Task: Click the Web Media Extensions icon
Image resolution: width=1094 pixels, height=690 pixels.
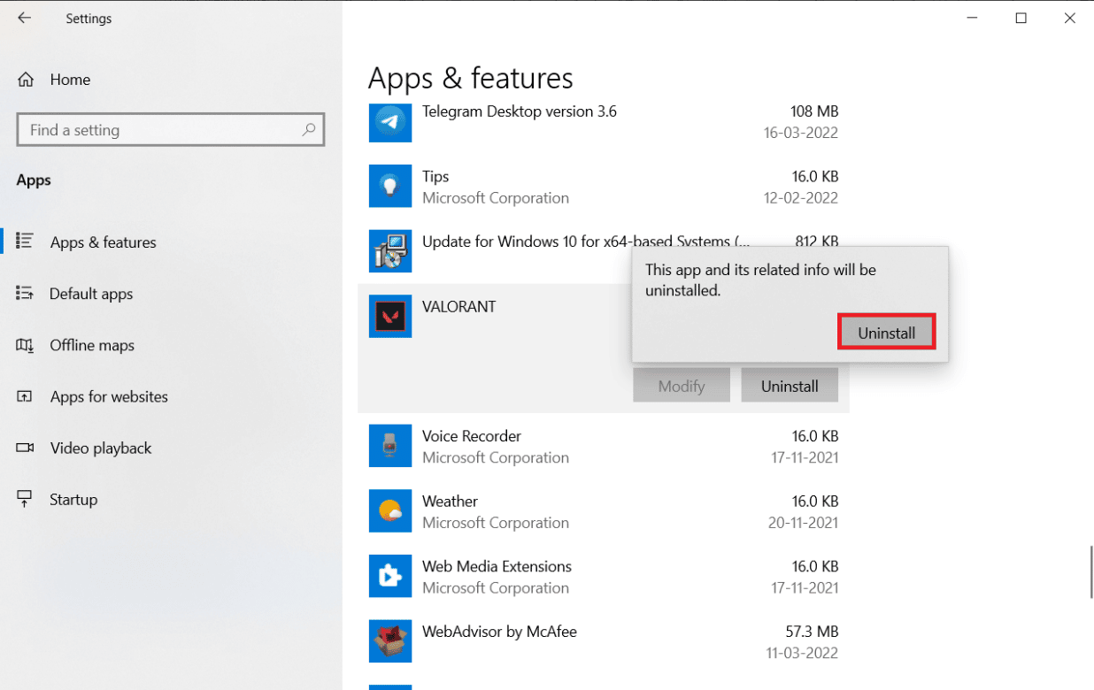Action: coord(389,576)
